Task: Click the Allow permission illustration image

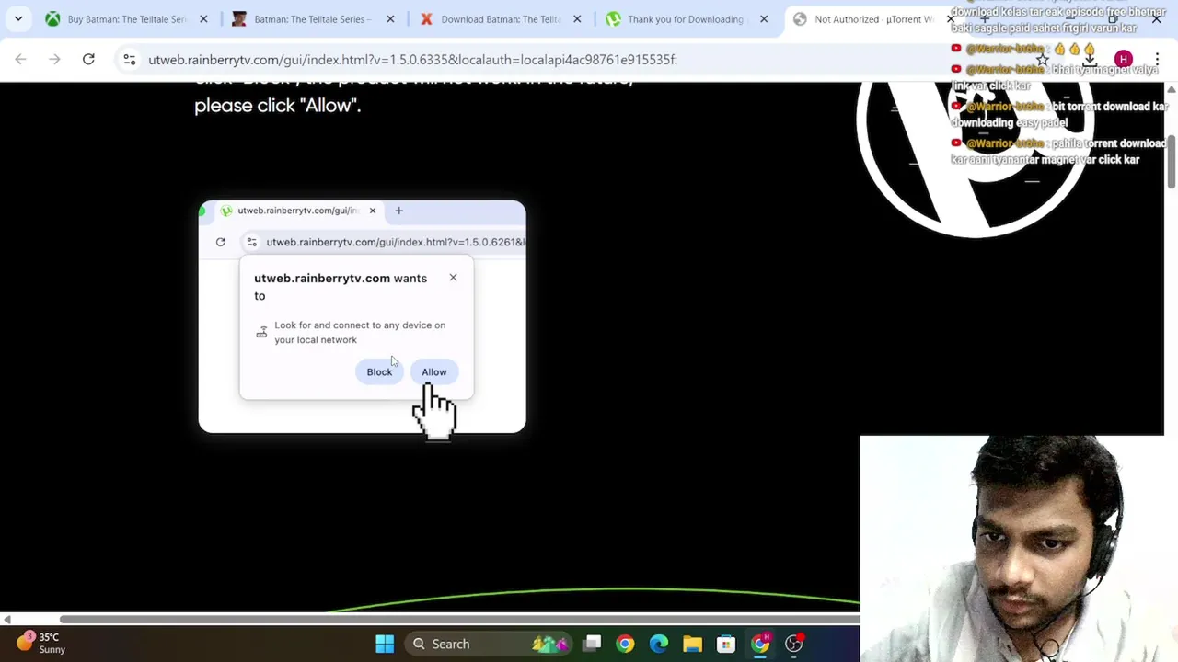Action: (x=362, y=316)
